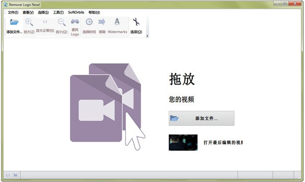Screen dimensions: 305x182
Task: Click the 移除 arrow icon
Action: pyautogui.click(x=102, y=22)
